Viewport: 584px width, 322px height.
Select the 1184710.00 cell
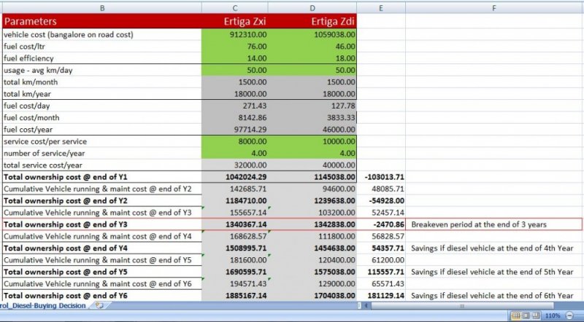point(234,201)
